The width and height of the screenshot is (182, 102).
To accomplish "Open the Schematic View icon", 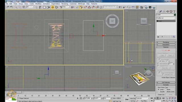I will 137,7.
